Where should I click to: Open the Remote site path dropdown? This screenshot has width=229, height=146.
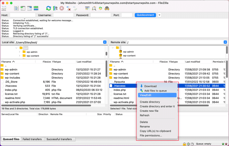click(225, 42)
